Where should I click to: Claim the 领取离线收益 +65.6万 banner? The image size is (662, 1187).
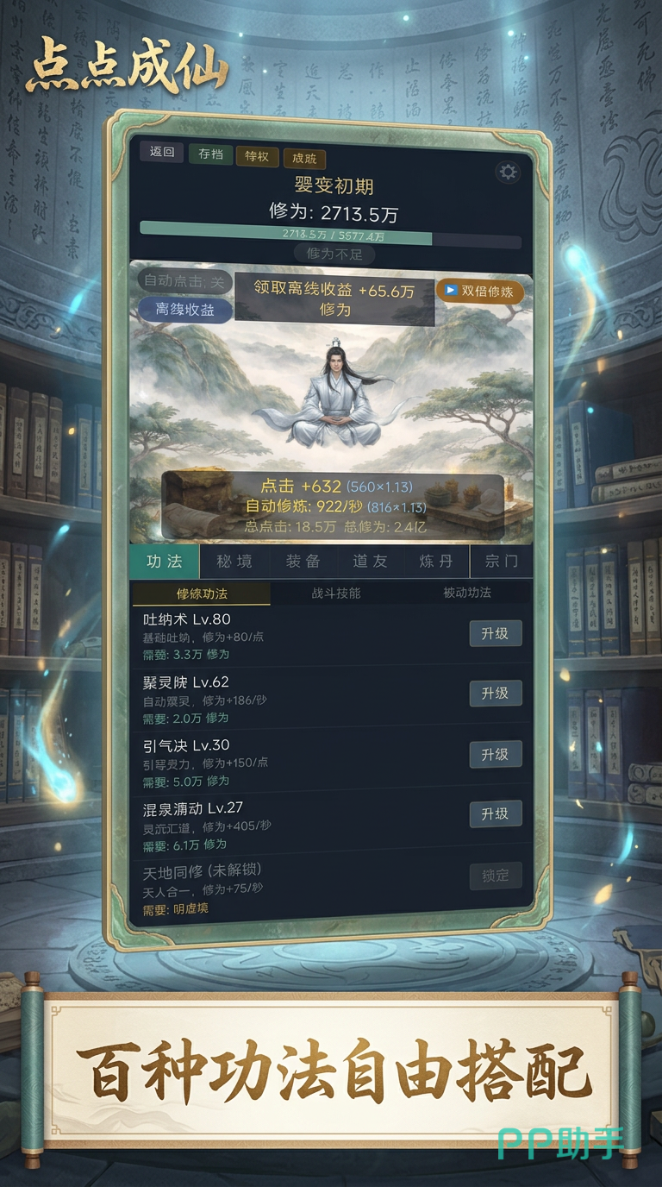[x=334, y=299]
